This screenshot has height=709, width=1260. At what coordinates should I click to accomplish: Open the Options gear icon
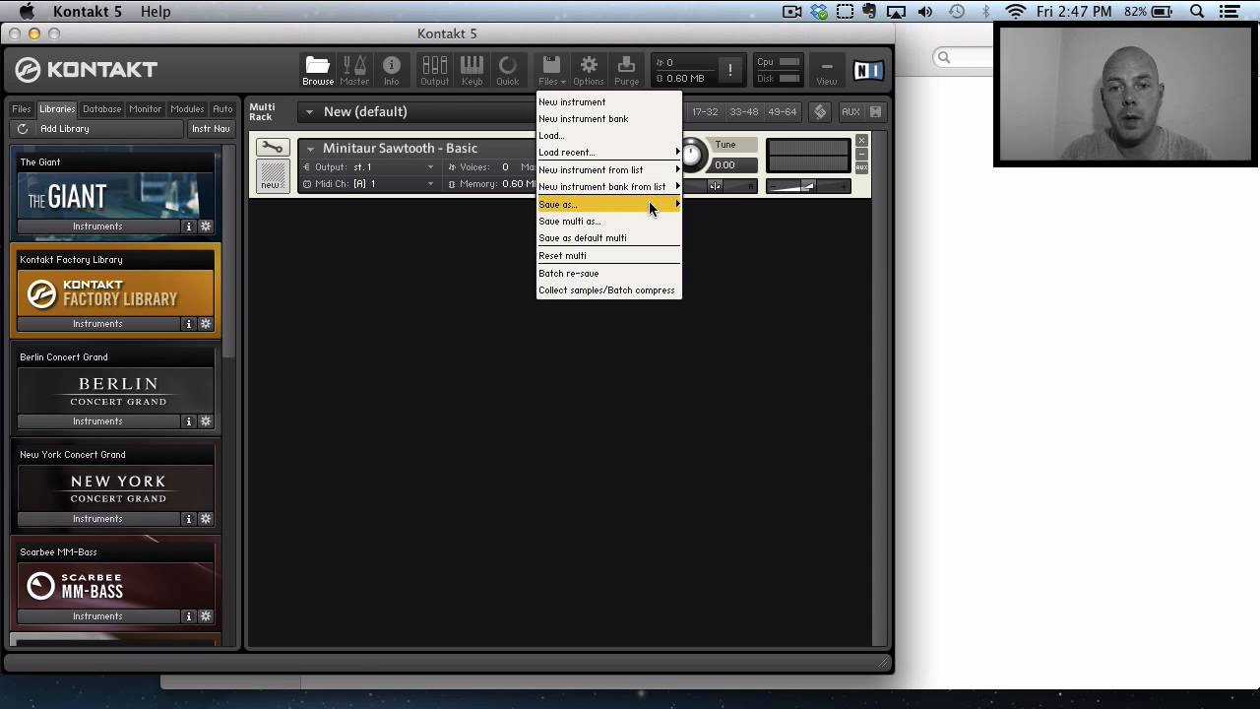[588, 70]
